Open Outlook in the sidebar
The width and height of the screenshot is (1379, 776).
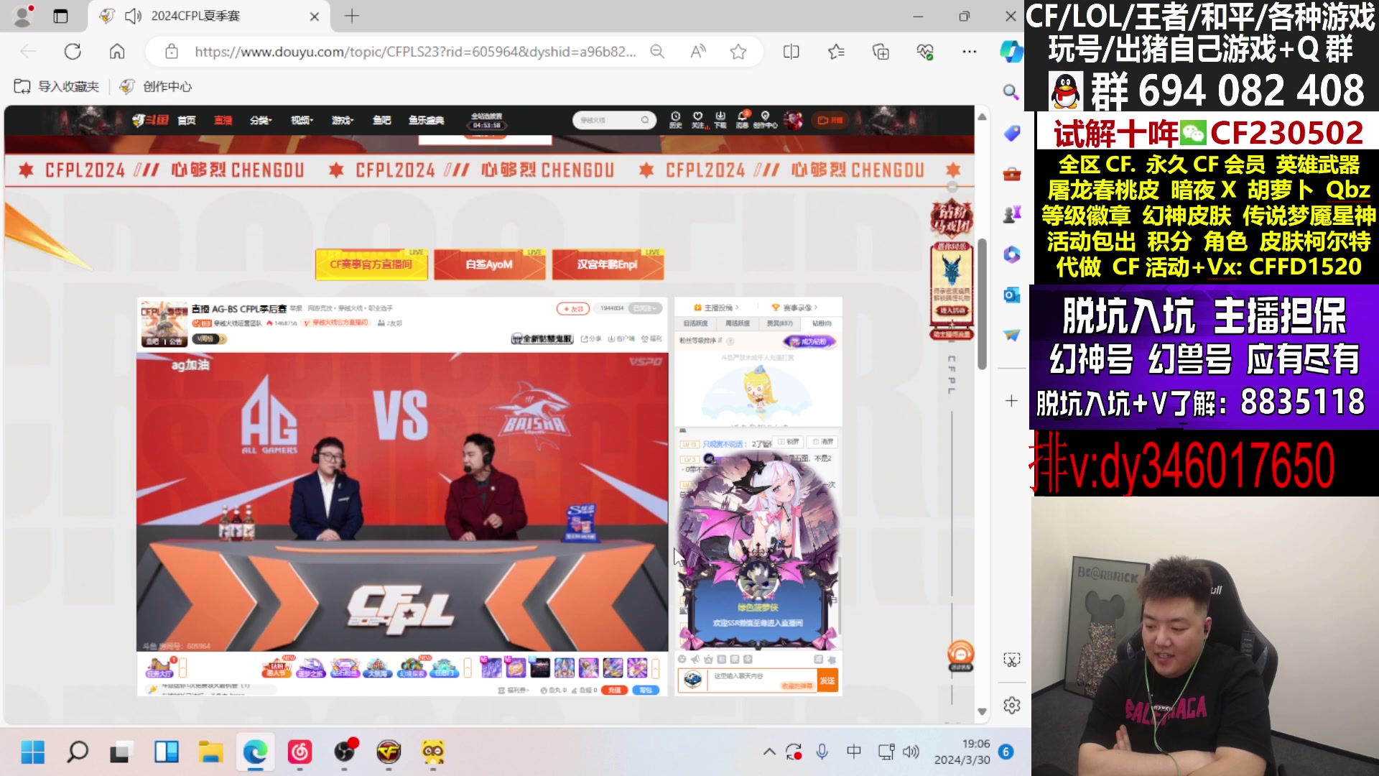click(1012, 295)
